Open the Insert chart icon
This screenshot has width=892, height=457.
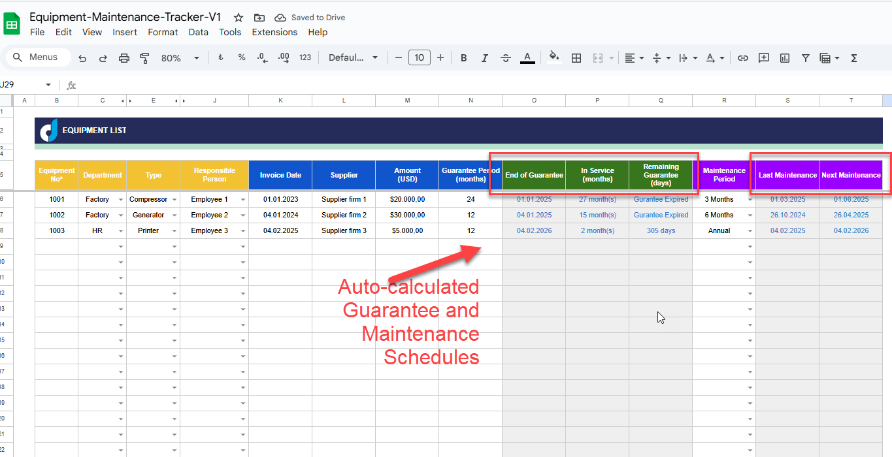[784, 57]
